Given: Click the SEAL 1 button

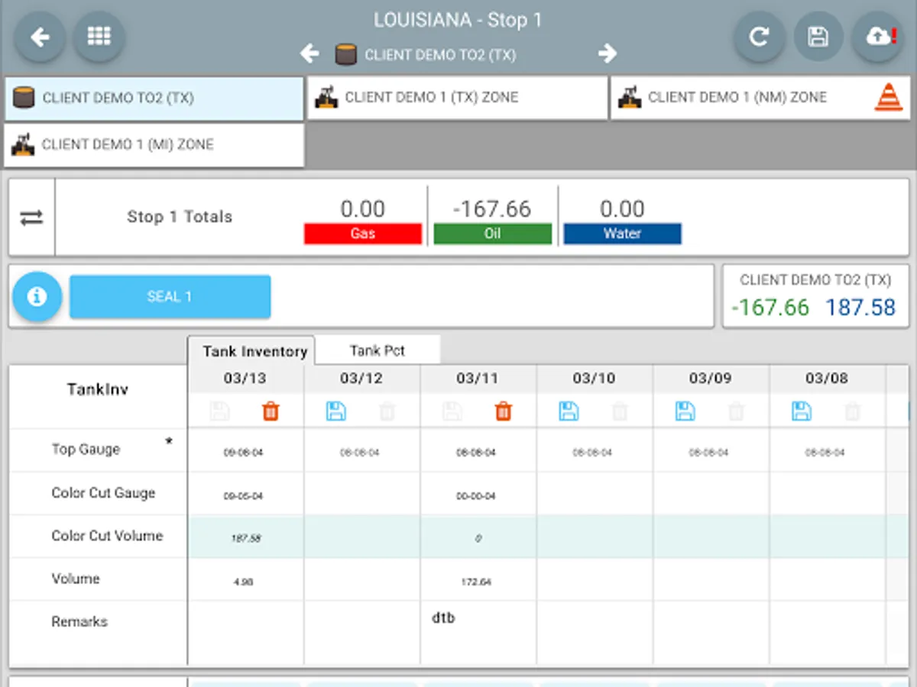Looking at the screenshot, I should 170,297.
